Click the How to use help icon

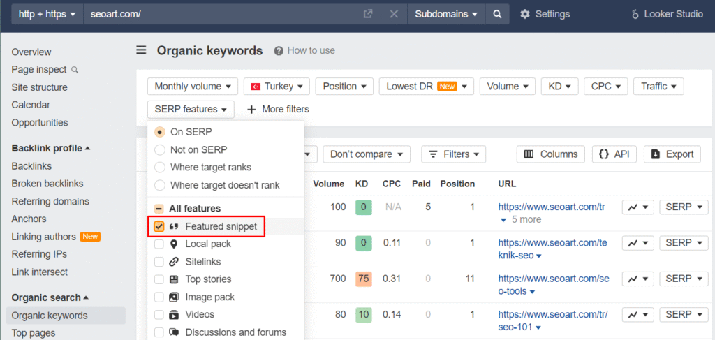tap(279, 50)
